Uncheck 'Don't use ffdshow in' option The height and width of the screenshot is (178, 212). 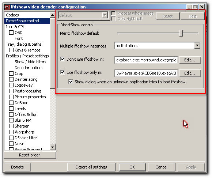[x=63, y=59]
